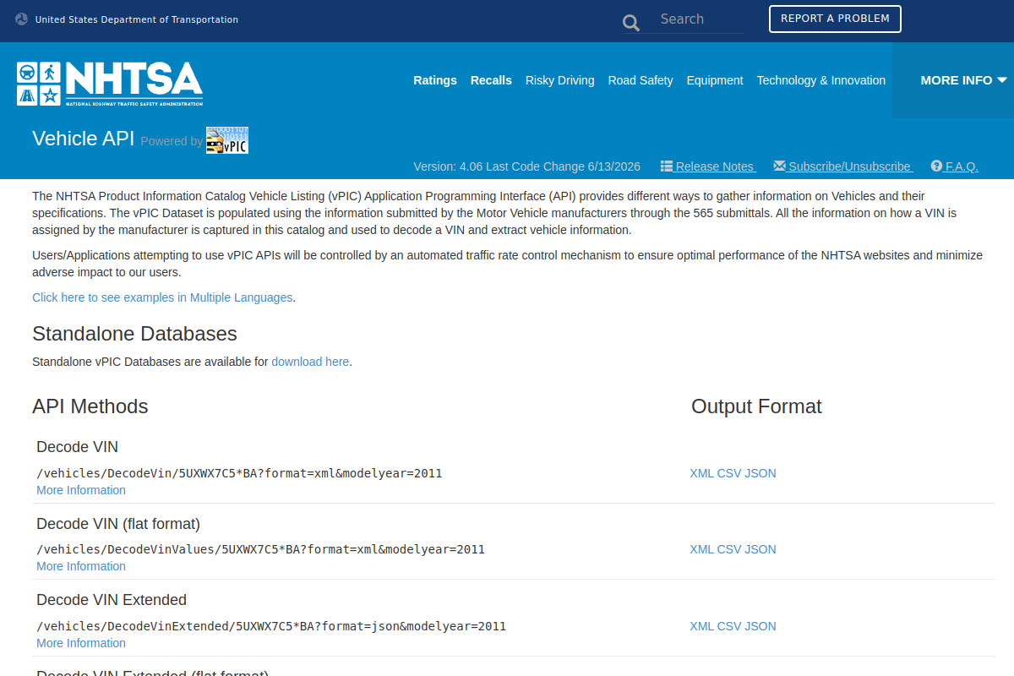1014x676 pixels.
Task: Click the Subscribe envelope icon
Action: 780,166
